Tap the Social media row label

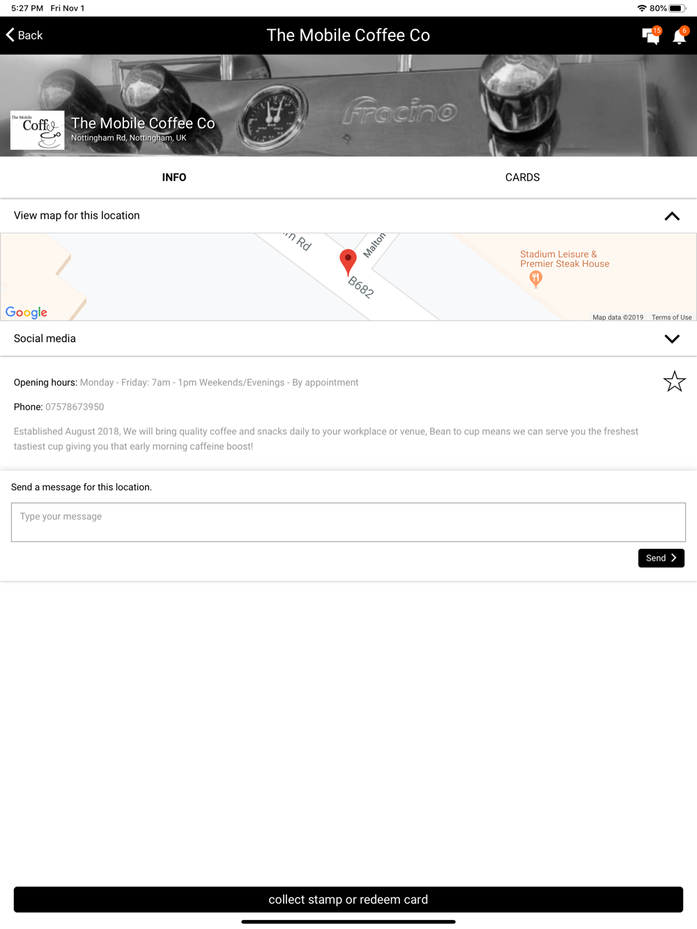[x=45, y=338]
